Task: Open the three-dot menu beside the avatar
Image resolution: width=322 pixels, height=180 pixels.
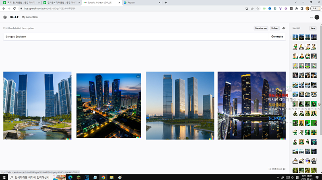Action: [311, 17]
